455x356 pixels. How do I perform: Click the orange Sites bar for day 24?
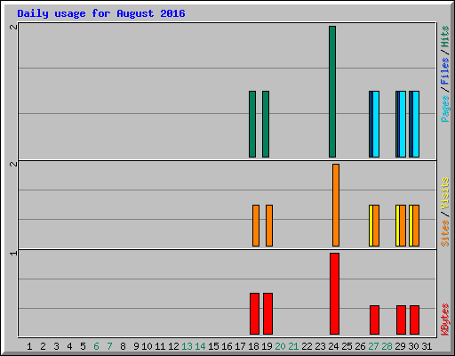[x=336, y=205]
